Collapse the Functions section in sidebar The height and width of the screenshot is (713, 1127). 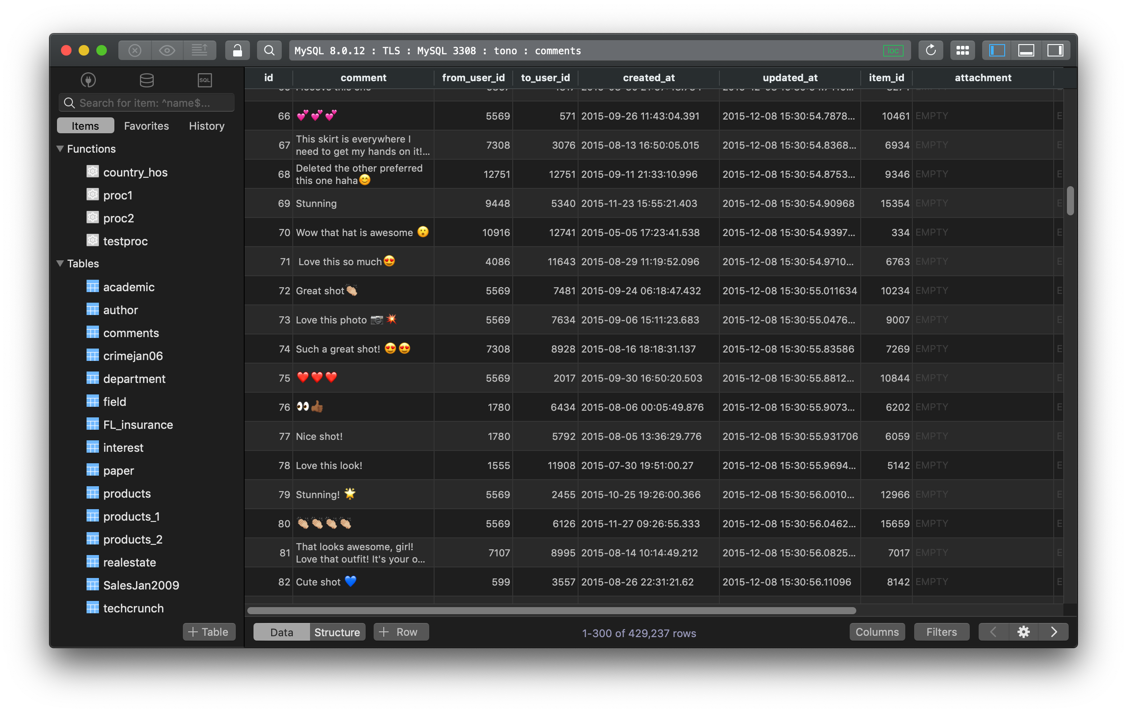[60, 149]
